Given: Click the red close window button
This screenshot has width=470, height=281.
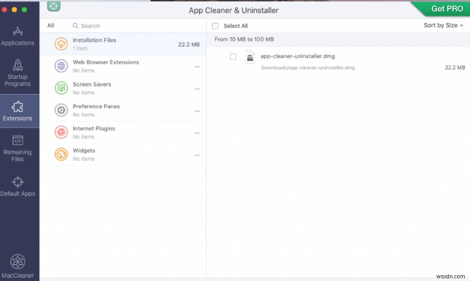Looking at the screenshot, I should pyautogui.click(x=4, y=9).
